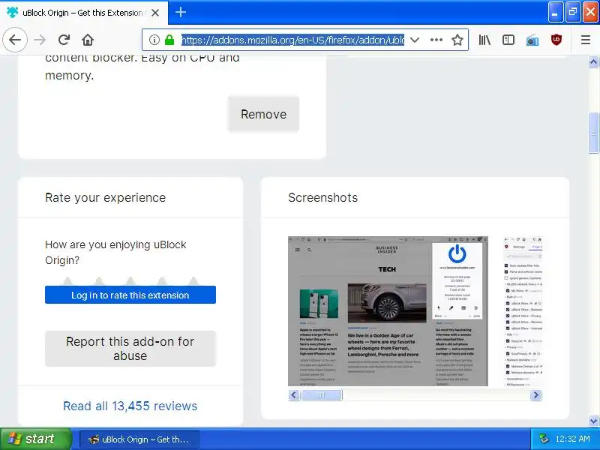The width and height of the screenshot is (600, 450).
Task: Click Log in to rate this extension
Action: pyautogui.click(x=130, y=295)
